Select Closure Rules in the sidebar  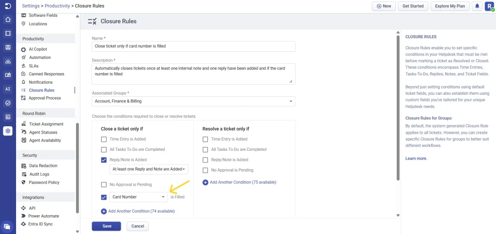(x=42, y=90)
